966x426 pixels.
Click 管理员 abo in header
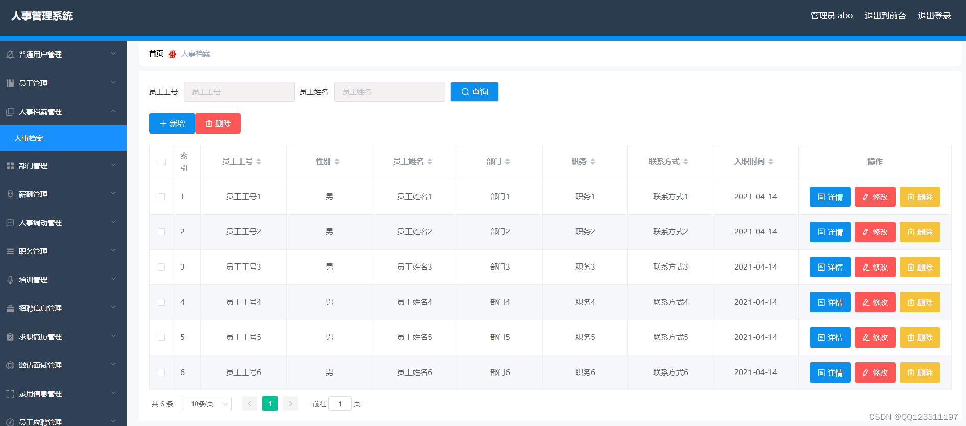832,16
